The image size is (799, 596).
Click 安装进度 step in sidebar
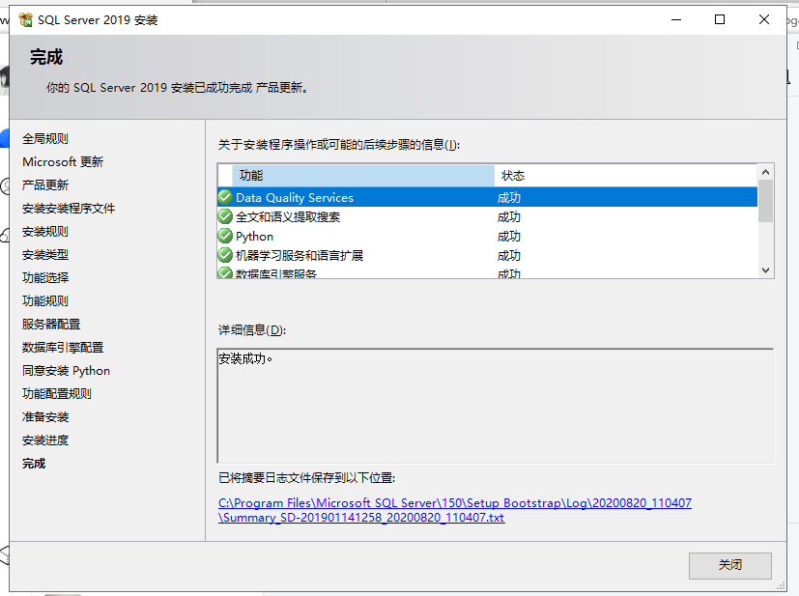44,440
